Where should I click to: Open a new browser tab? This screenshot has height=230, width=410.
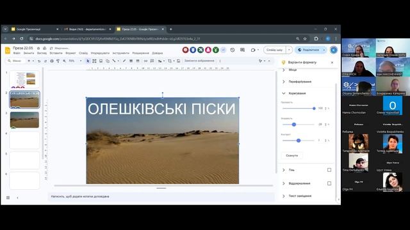click(171, 29)
